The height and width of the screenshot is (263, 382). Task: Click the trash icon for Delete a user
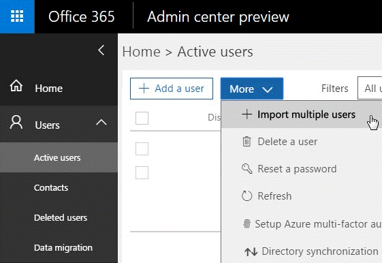point(246,141)
